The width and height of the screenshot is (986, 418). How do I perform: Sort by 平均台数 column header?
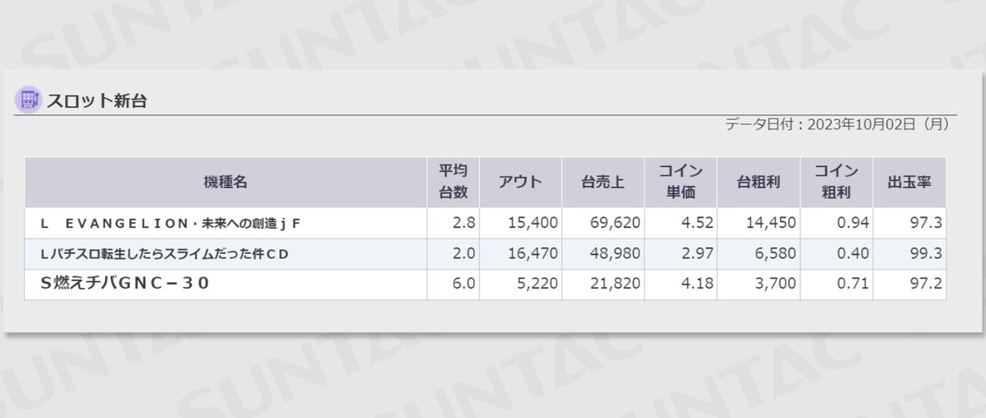click(x=453, y=182)
